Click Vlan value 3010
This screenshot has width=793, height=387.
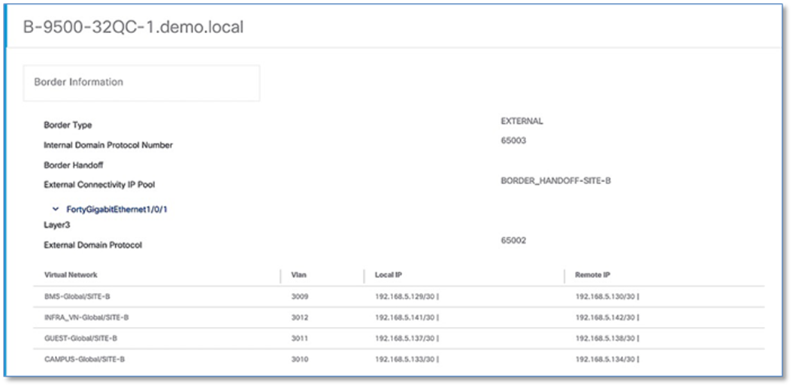tap(300, 359)
